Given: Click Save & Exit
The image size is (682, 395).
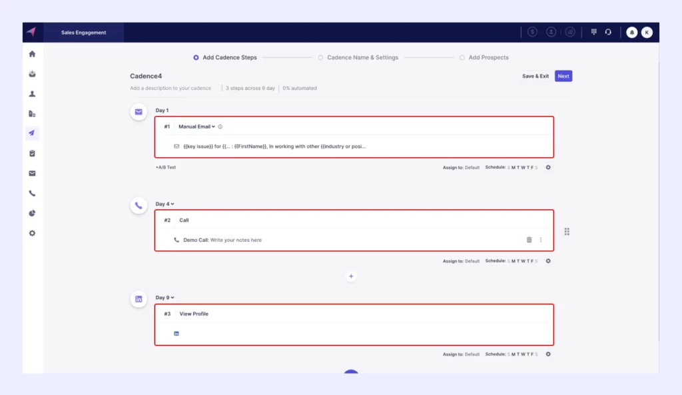Looking at the screenshot, I should [x=535, y=76].
